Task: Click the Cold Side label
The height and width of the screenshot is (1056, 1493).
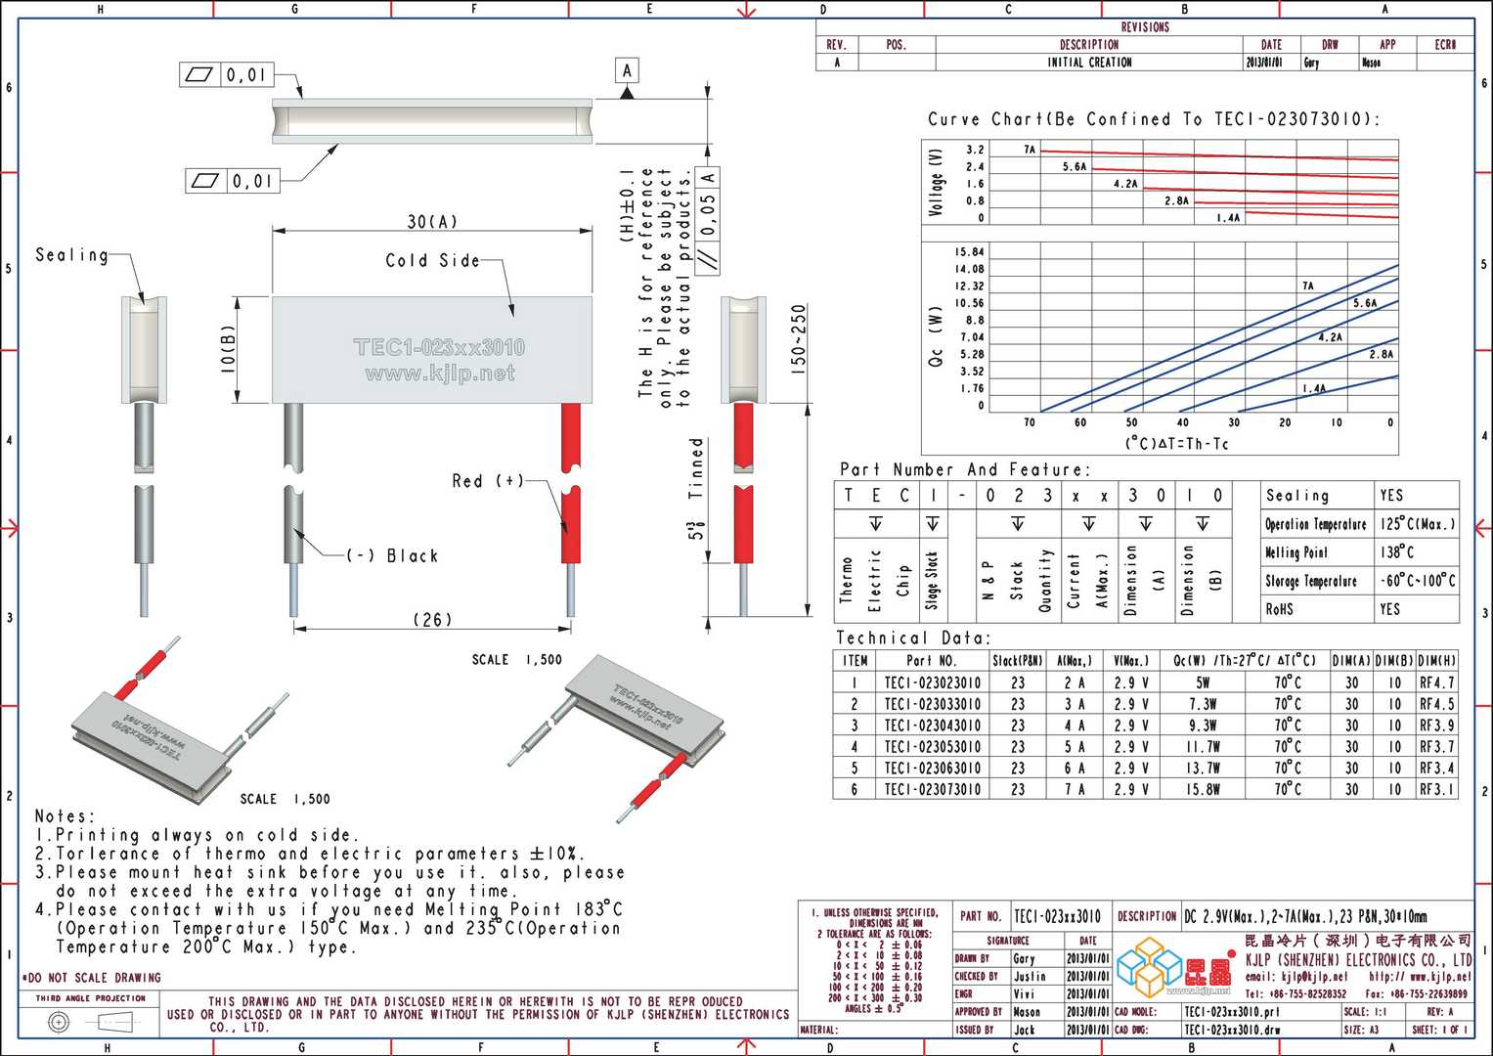Action: (432, 261)
